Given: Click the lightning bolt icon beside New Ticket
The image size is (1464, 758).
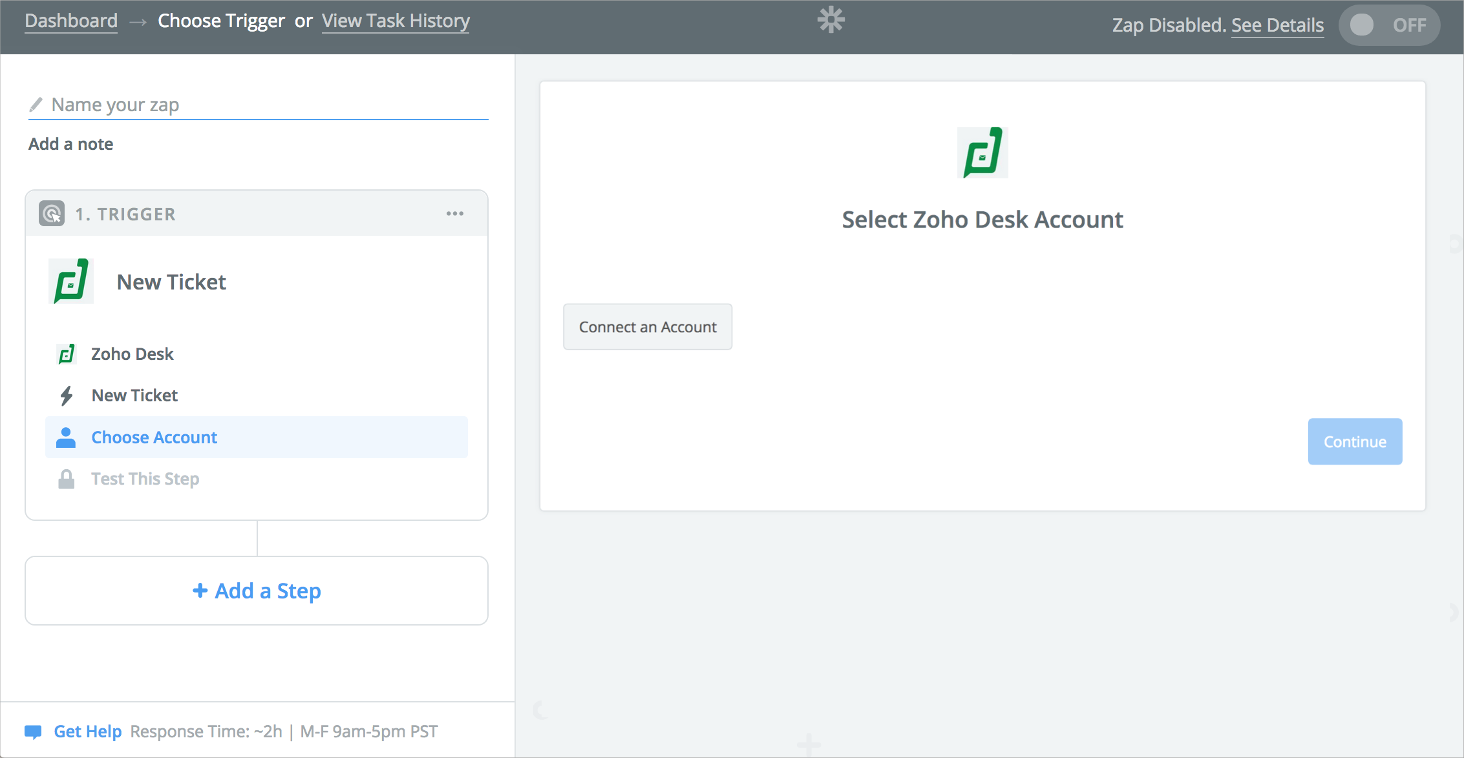Looking at the screenshot, I should tap(66, 395).
